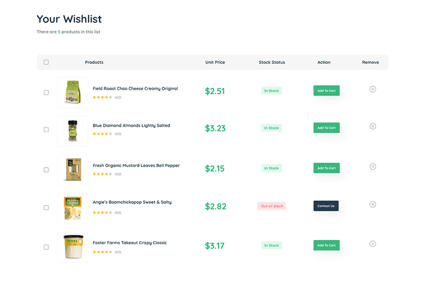Screen dimensions: 426x298
Task: Open Fresh Organic Mustard Leaves thumbnail
Action: tap(73, 170)
